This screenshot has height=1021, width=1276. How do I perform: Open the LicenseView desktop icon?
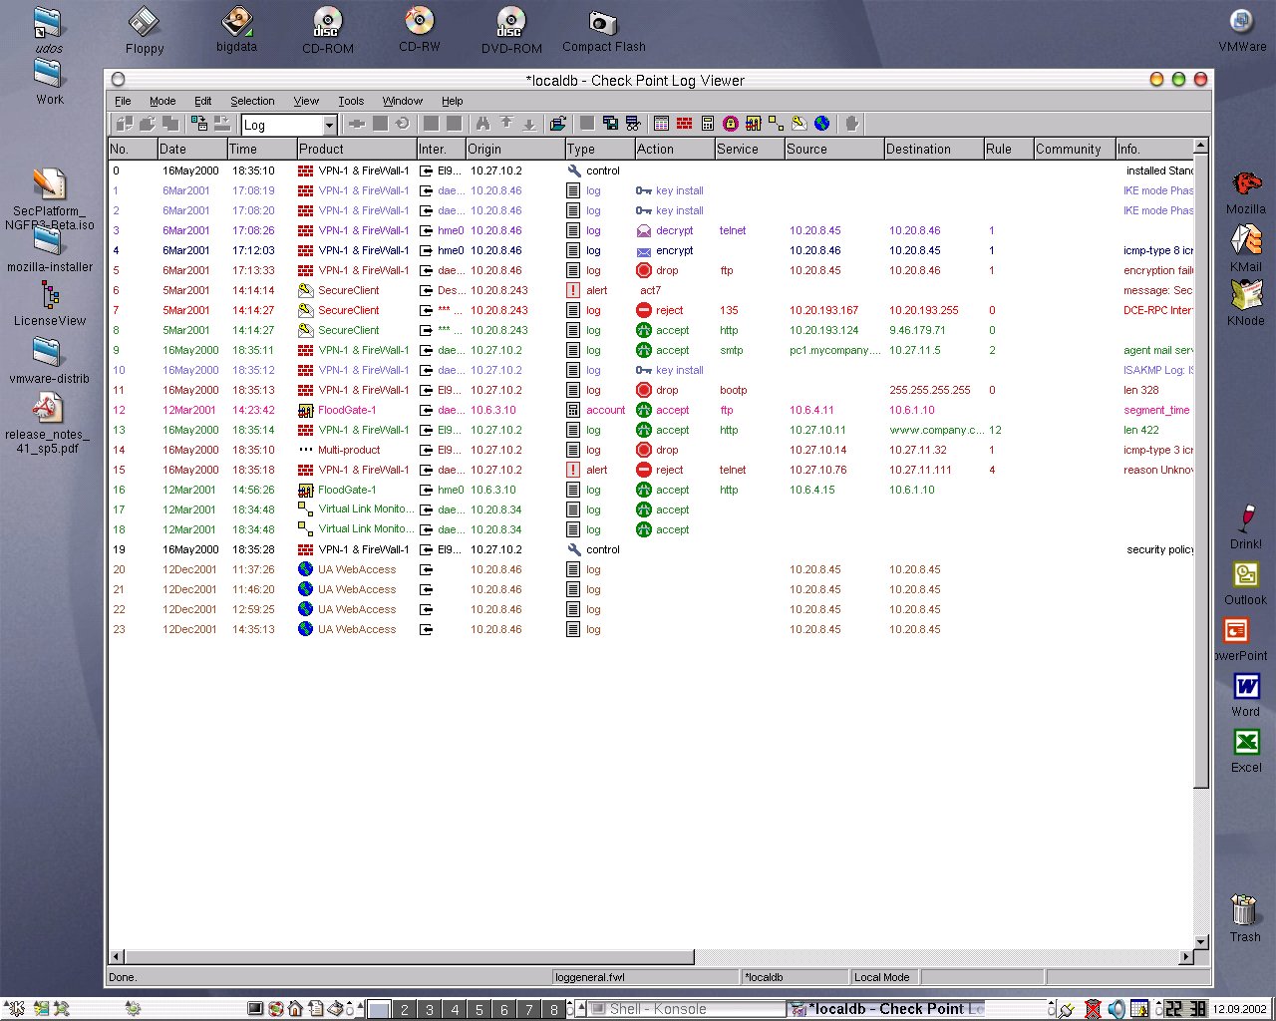pyautogui.click(x=50, y=304)
